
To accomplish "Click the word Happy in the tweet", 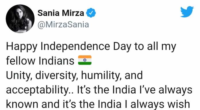I will click(x=22, y=47).
